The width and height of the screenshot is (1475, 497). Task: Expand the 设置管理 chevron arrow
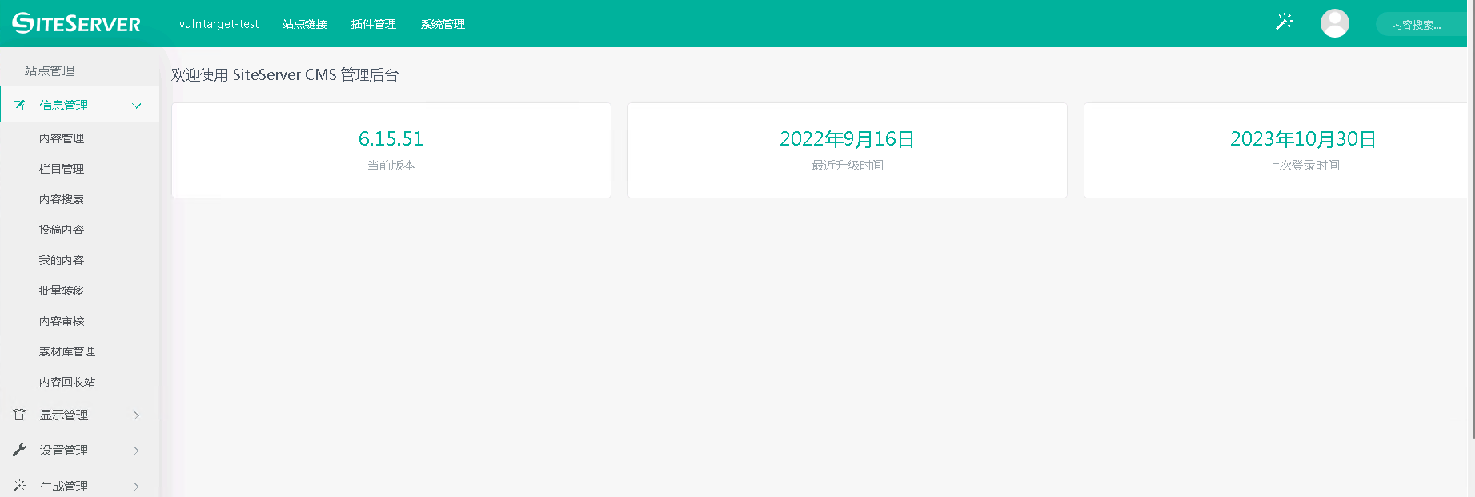pyautogui.click(x=137, y=450)
